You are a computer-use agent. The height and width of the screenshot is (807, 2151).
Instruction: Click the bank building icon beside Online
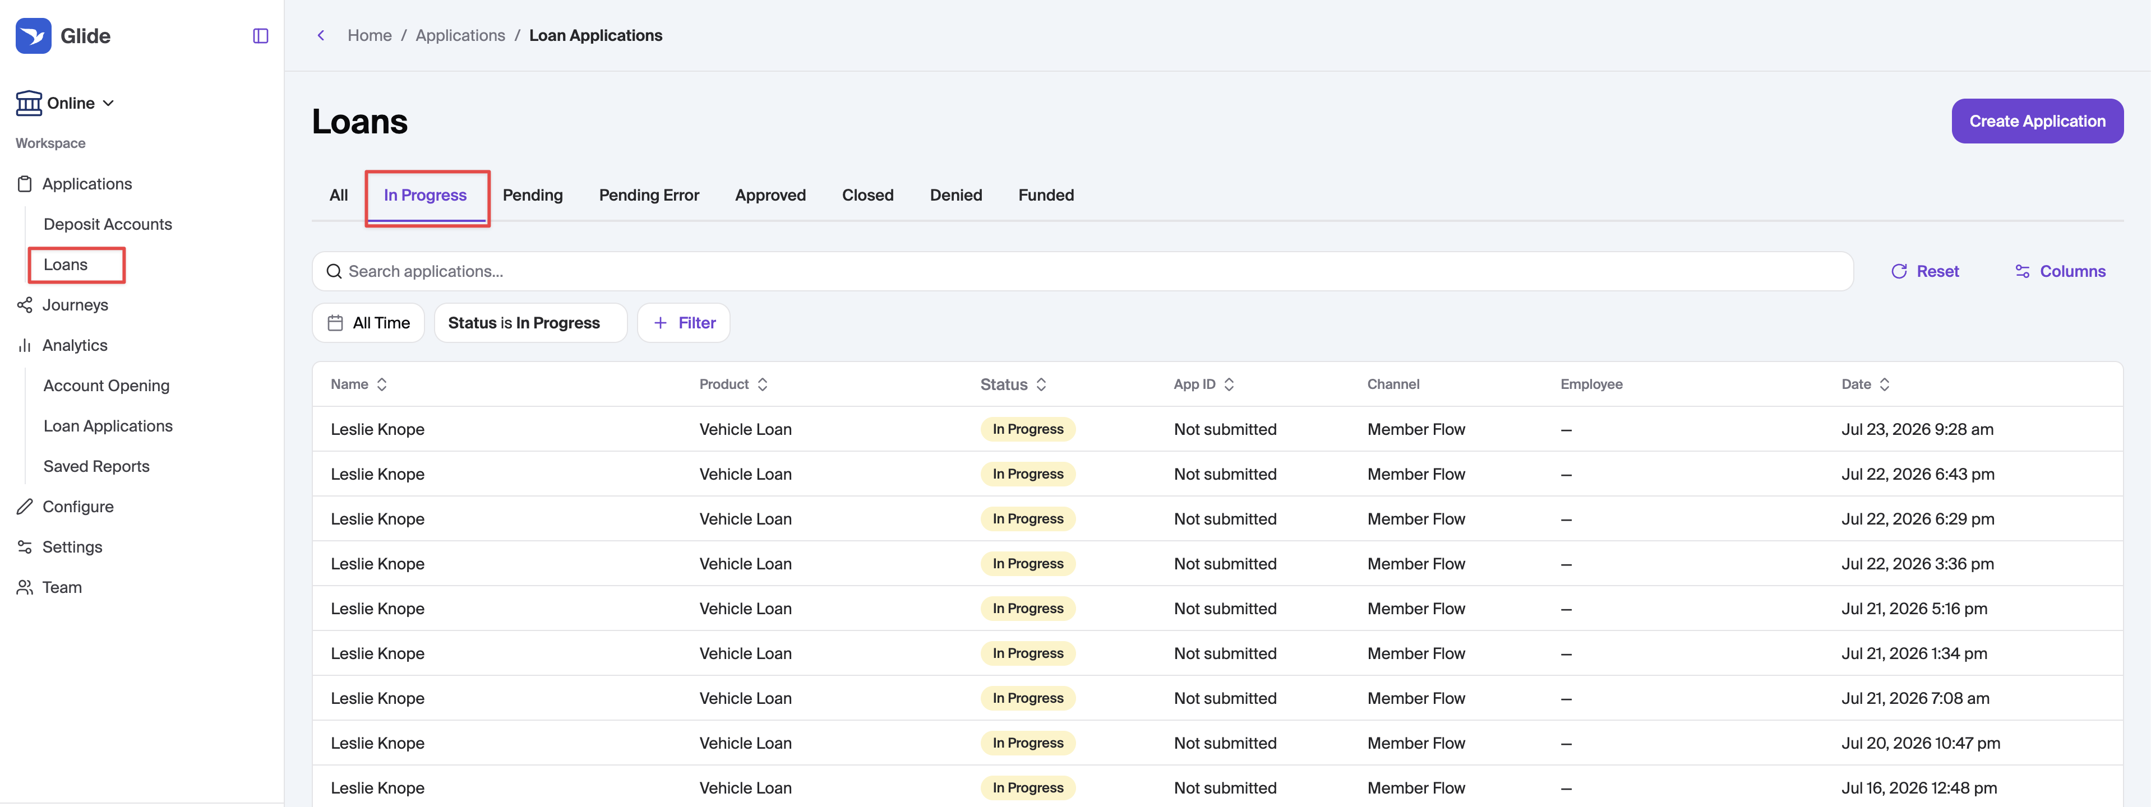(x=29, y=103)
